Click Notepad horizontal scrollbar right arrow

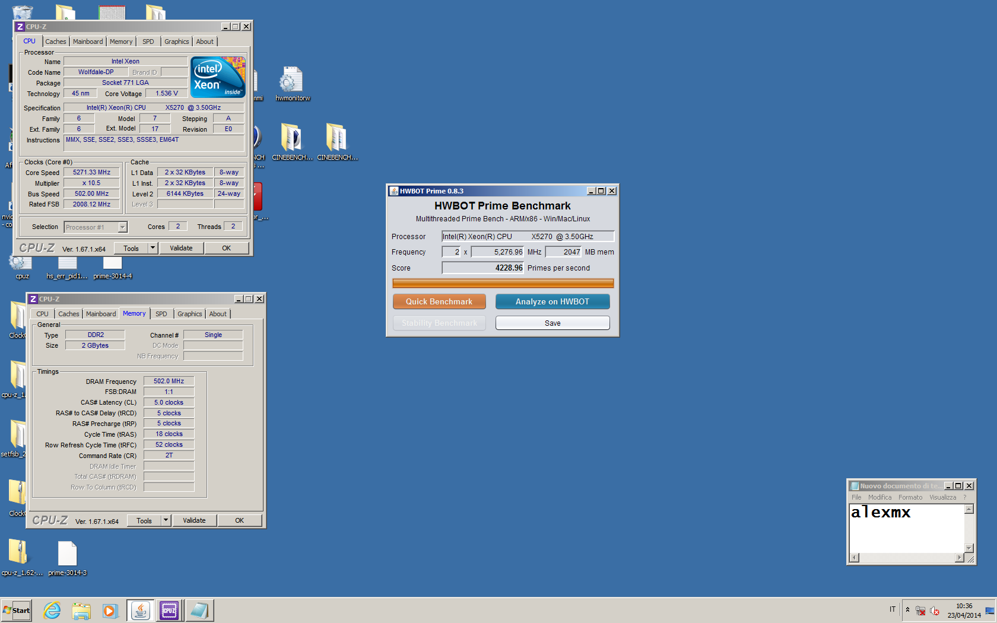click(x=960, y=558)
